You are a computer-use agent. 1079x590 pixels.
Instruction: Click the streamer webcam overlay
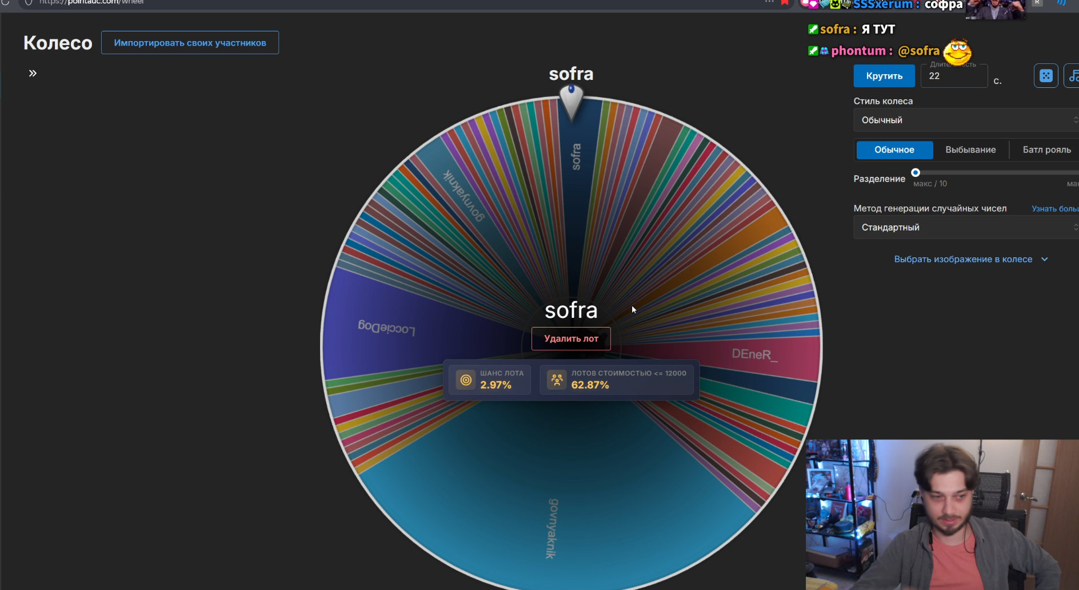pyautogui.click(x=942, y=515)
